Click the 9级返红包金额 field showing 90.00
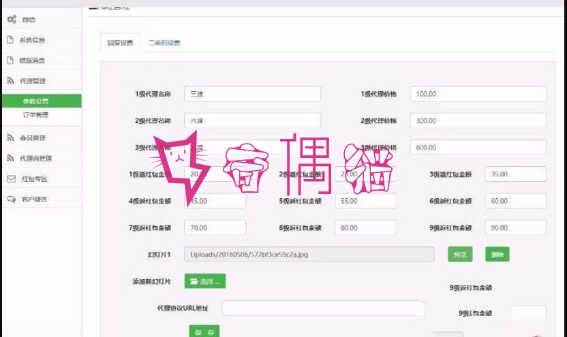 [x=516, y=228]
